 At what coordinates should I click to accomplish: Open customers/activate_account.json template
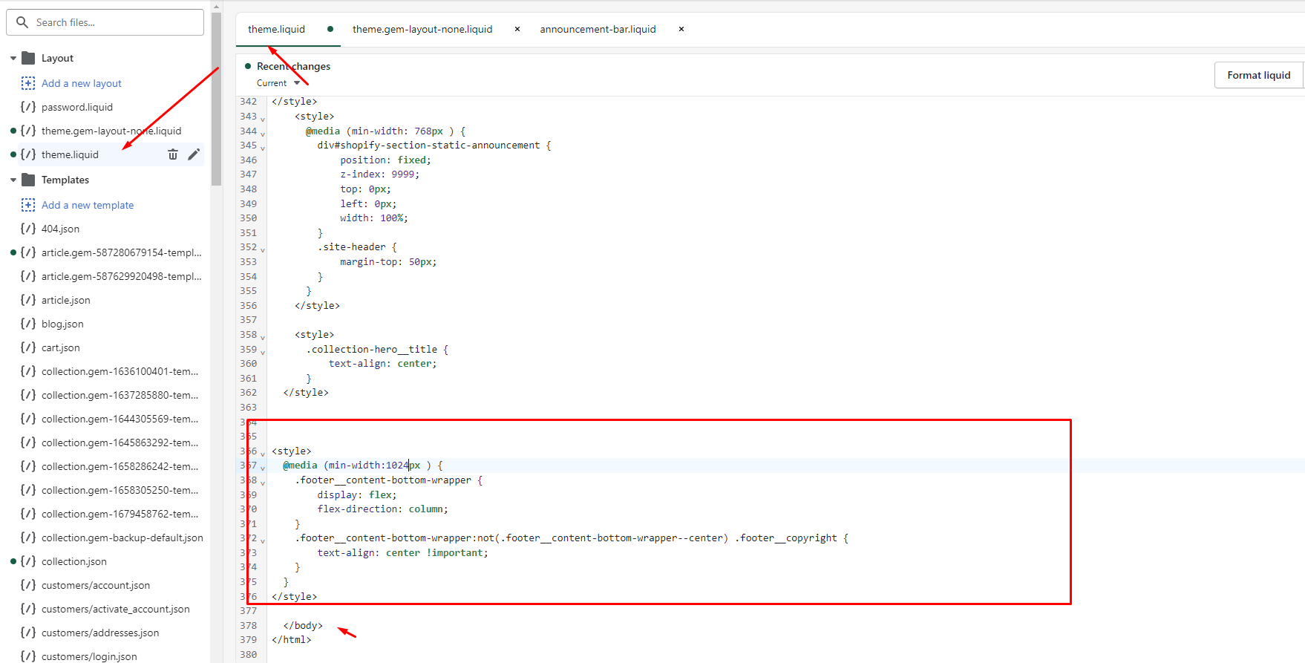point(116,609)
